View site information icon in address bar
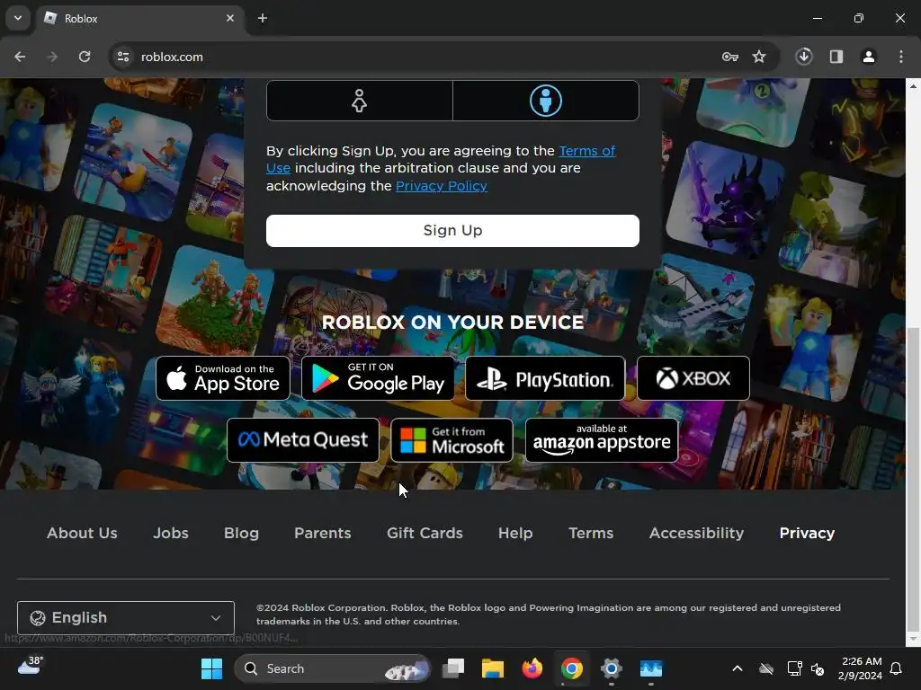 tap(123, 57)
